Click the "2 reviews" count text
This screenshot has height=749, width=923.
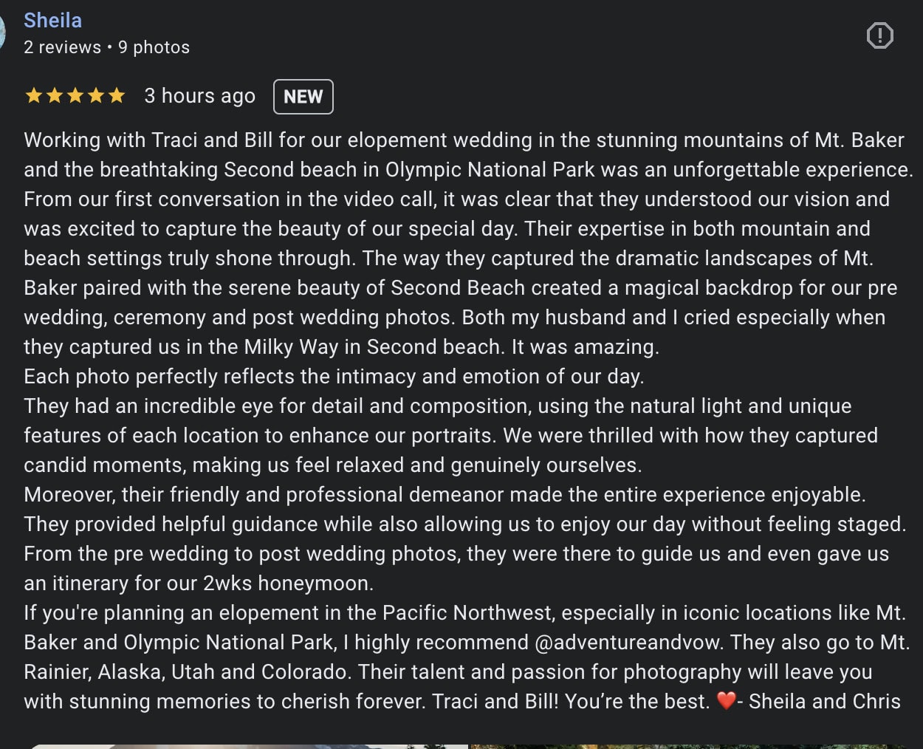click(x=62, y=47)
